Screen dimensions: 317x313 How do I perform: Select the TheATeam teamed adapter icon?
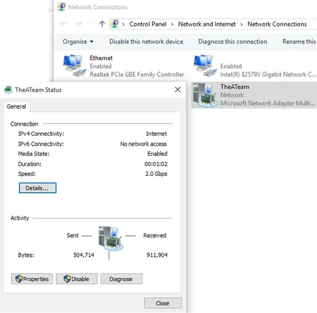[x=205, y=95]
